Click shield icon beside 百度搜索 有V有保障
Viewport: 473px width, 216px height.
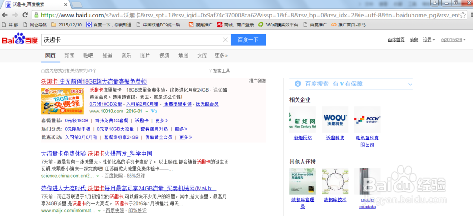point(298,84)
